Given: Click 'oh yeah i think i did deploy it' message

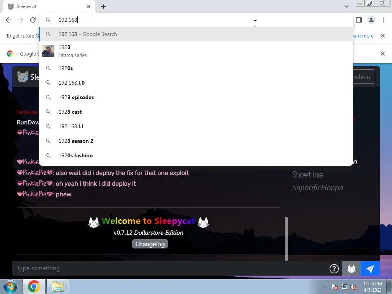Looking at the screenshot, I should tap(96, 183).
